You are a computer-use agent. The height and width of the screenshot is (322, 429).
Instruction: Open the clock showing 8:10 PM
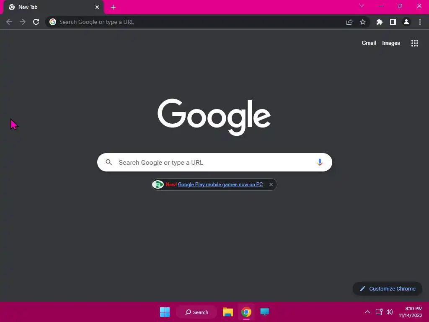411,312
